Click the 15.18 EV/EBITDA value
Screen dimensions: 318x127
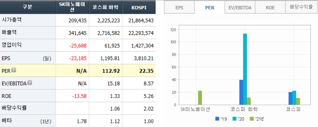point(114,83)
